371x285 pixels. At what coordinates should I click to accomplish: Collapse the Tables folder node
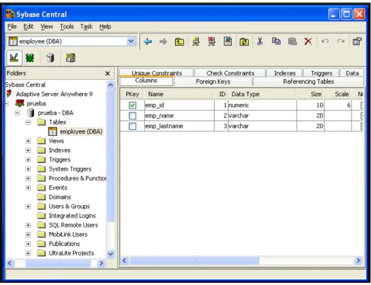pyautogui.click(x=28, y=122)
